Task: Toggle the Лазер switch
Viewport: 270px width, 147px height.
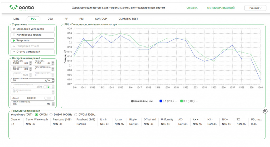Action: click(x=47, y=98)
